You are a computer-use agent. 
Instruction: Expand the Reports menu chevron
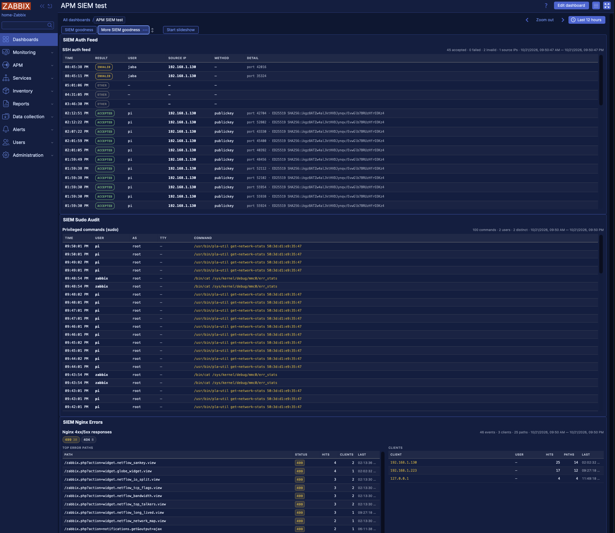pos(52,104)
